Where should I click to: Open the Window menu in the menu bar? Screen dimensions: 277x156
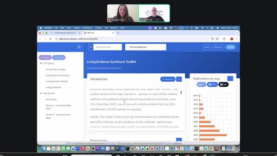114,28
